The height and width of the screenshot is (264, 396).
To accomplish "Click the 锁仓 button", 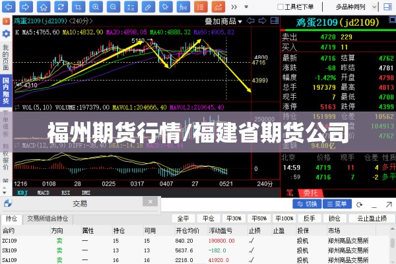I will (x=335, y=218).
